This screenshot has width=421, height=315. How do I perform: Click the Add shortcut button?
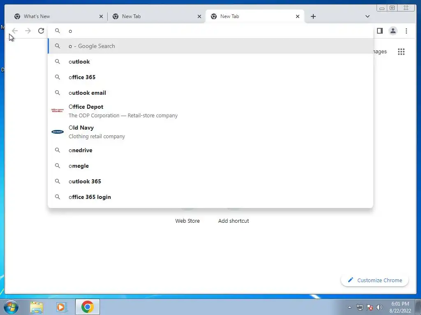[x=234, y=221]
